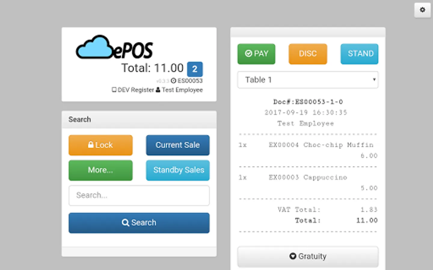Click the heart icon on Gratuity button
Screen dimensions: 433x270
(293, 256)
